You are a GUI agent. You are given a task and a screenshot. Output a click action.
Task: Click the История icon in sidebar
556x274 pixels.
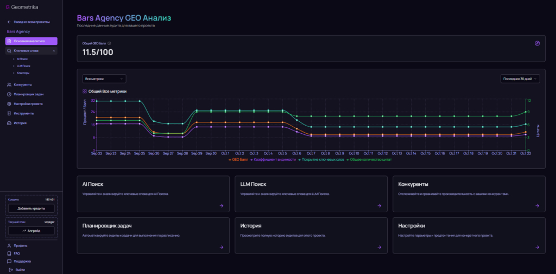(9, 123)
